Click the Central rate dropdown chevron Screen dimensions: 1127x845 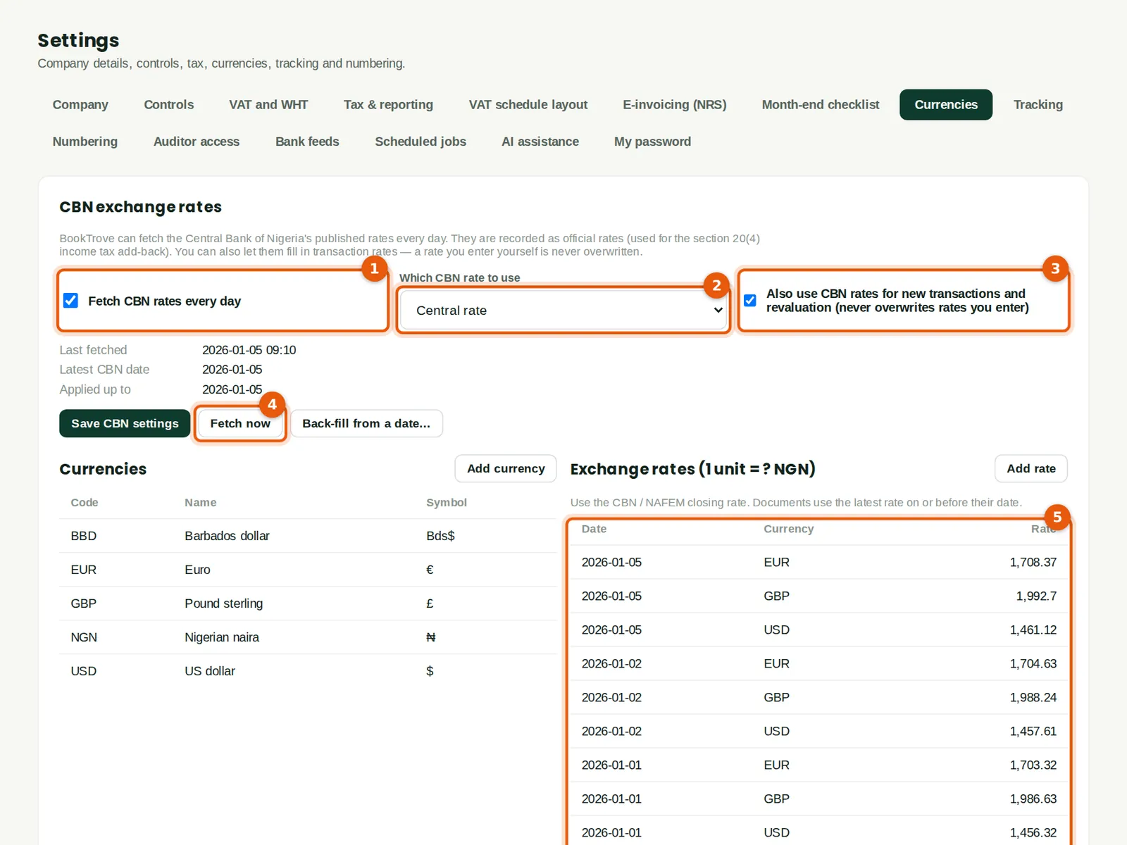coord(718,311)
